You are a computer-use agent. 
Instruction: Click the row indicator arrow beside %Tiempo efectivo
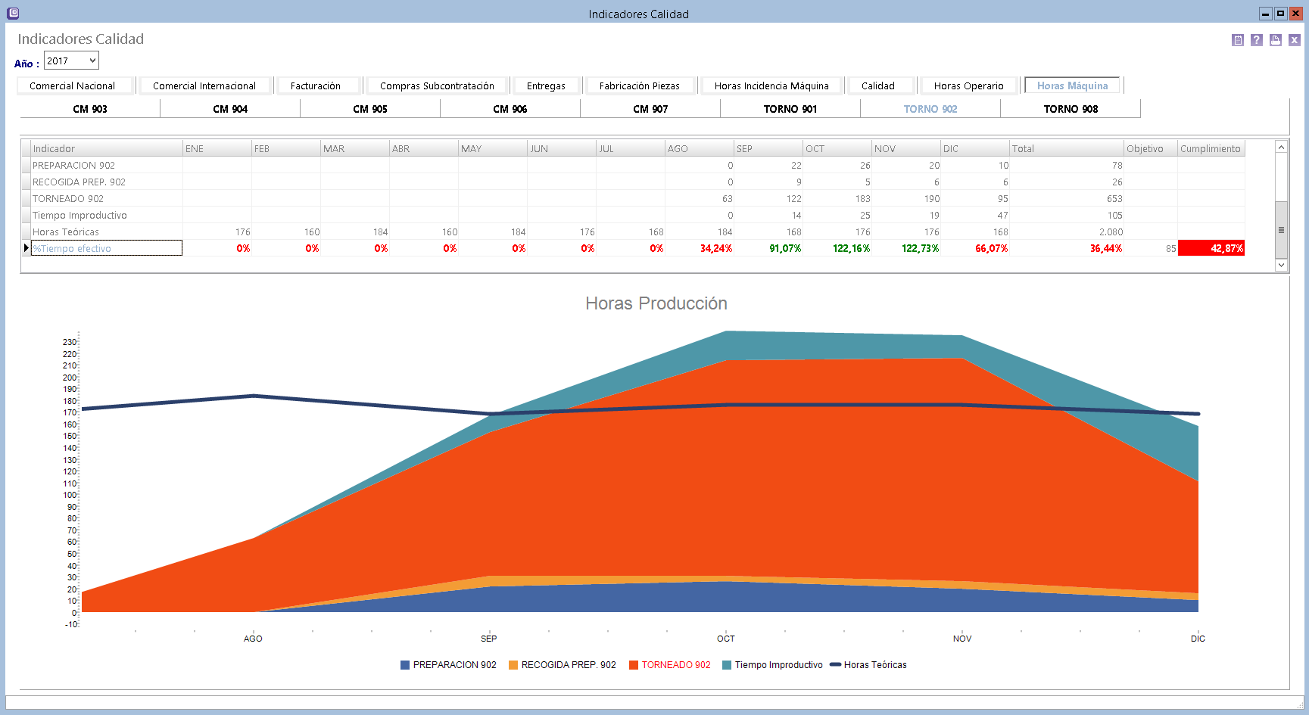pos(26,248)
